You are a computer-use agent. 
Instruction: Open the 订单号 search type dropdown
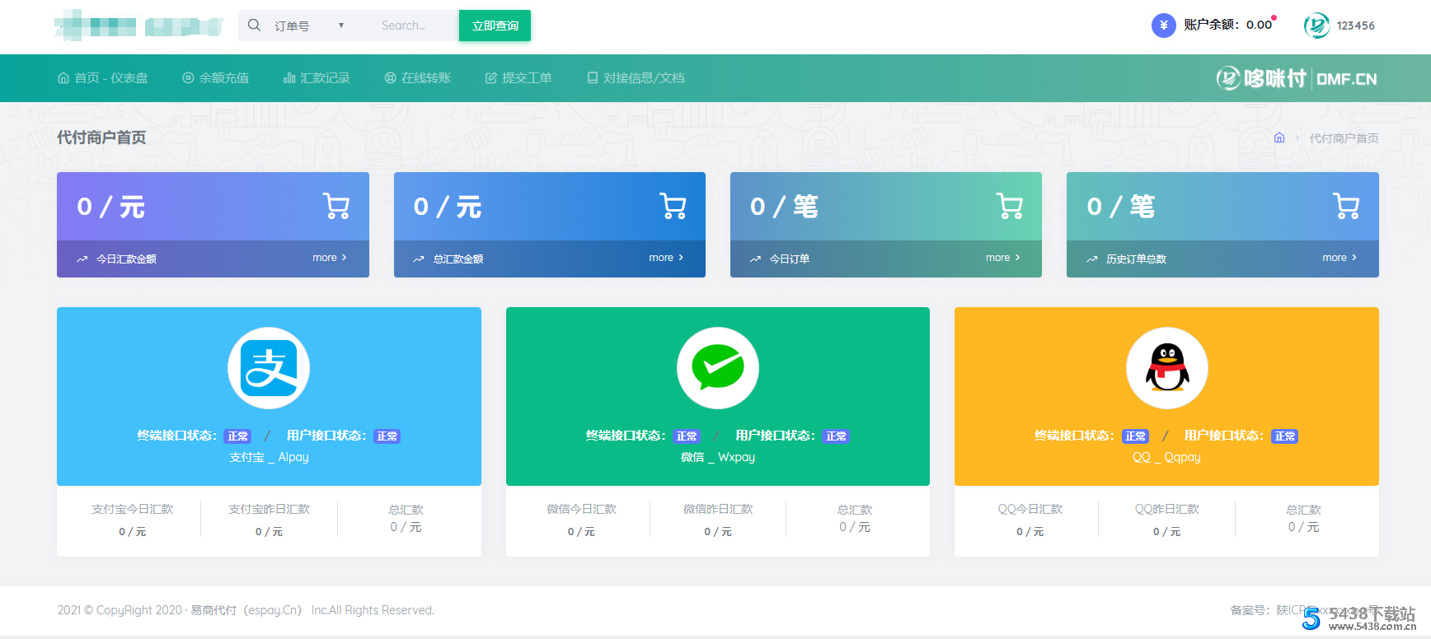[x=308, y=26]
